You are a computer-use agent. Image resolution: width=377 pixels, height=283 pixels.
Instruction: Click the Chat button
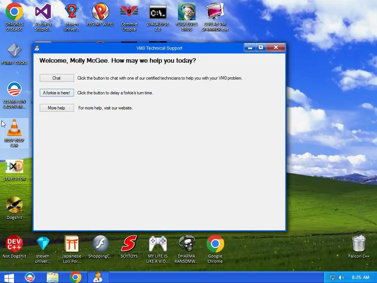(57, 78)
